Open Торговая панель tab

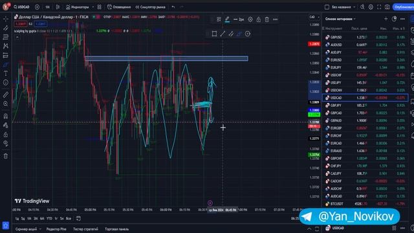116,229
